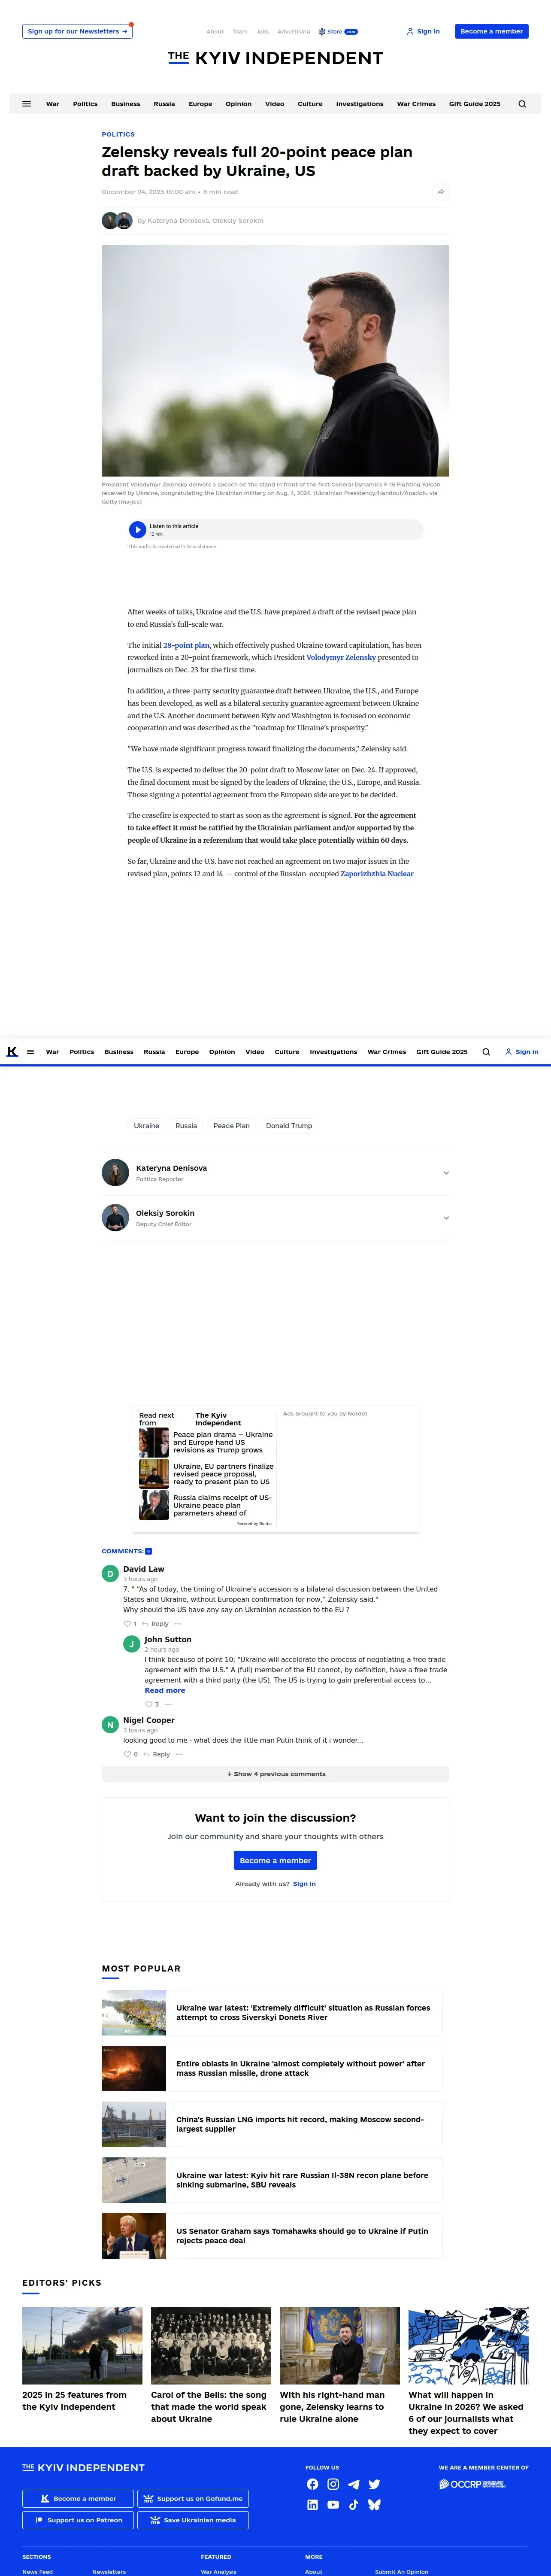The height and width of the screenshot is (2576, 551).
Task: Click the search icon in the sticky header
Action: tap(486, 1052)
